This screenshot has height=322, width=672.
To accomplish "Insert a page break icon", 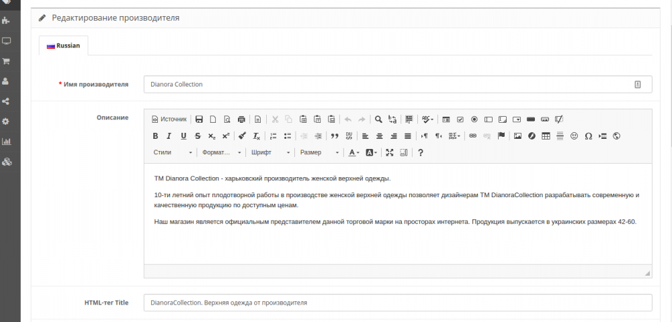I will [603, 136].
